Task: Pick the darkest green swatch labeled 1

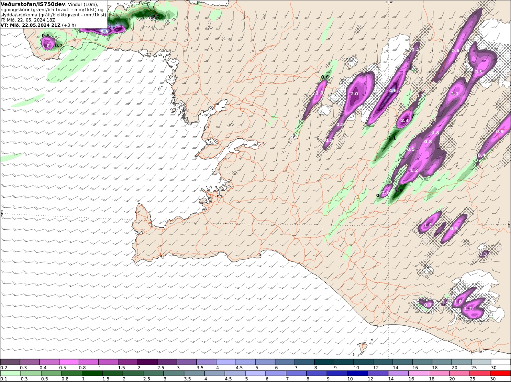Action: tap(92, 373)
